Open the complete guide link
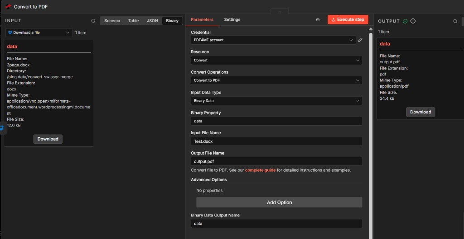Screen dimensions: 464x239 tap(260, 170)
